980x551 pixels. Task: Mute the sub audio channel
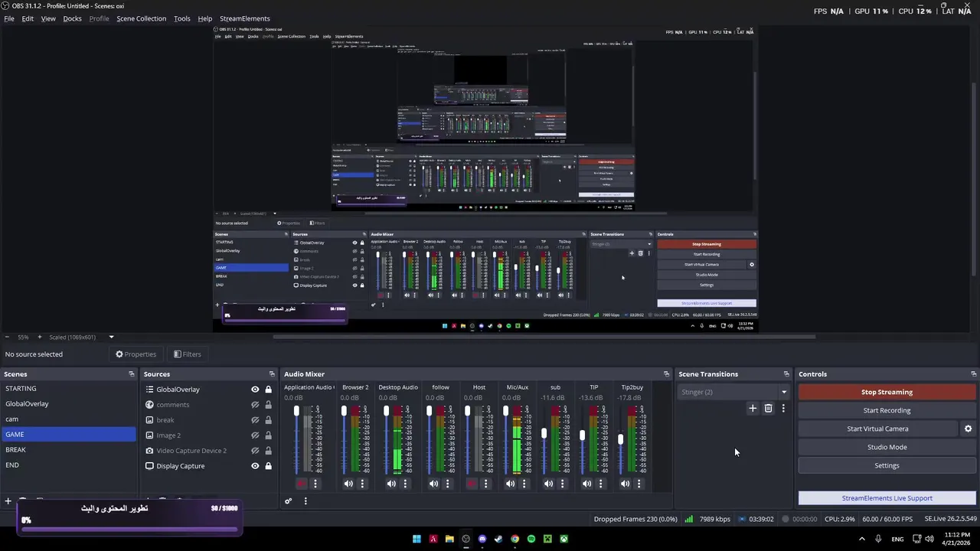[548, 484]
